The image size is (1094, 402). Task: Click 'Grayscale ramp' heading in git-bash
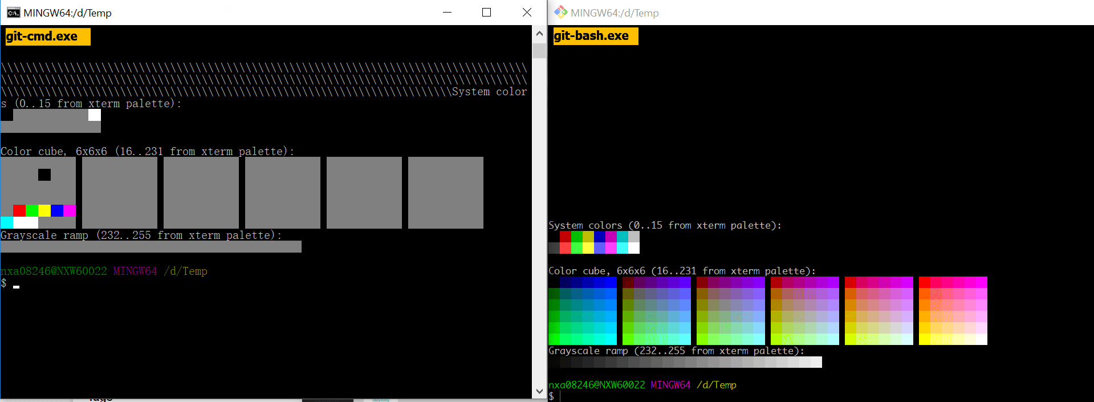point(676,351)
